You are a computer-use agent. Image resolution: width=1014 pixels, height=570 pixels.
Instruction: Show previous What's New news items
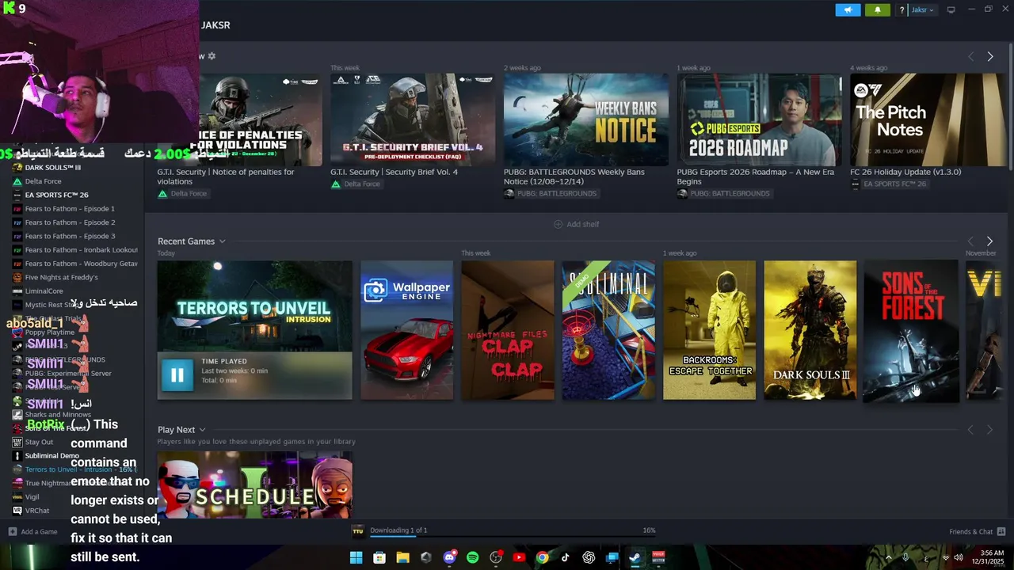(x=970, y=56)
